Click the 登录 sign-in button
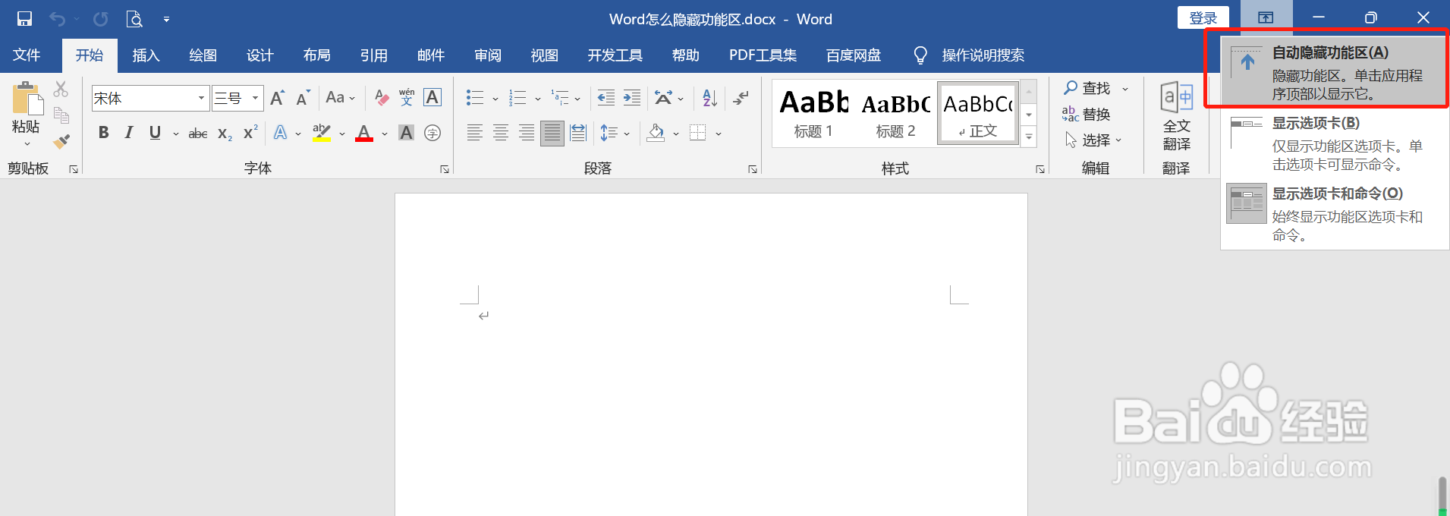1450x516 pixels. (x=1203, y=17)
